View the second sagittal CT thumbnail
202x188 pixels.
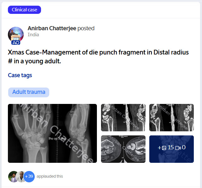coord(171,117)
